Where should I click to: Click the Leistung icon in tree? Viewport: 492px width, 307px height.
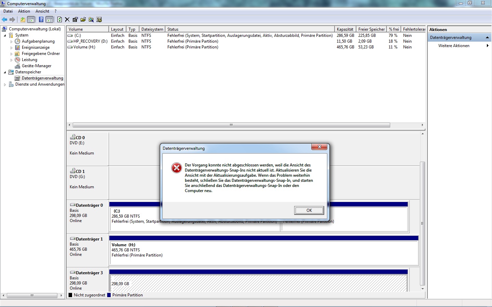click(17, 60)
